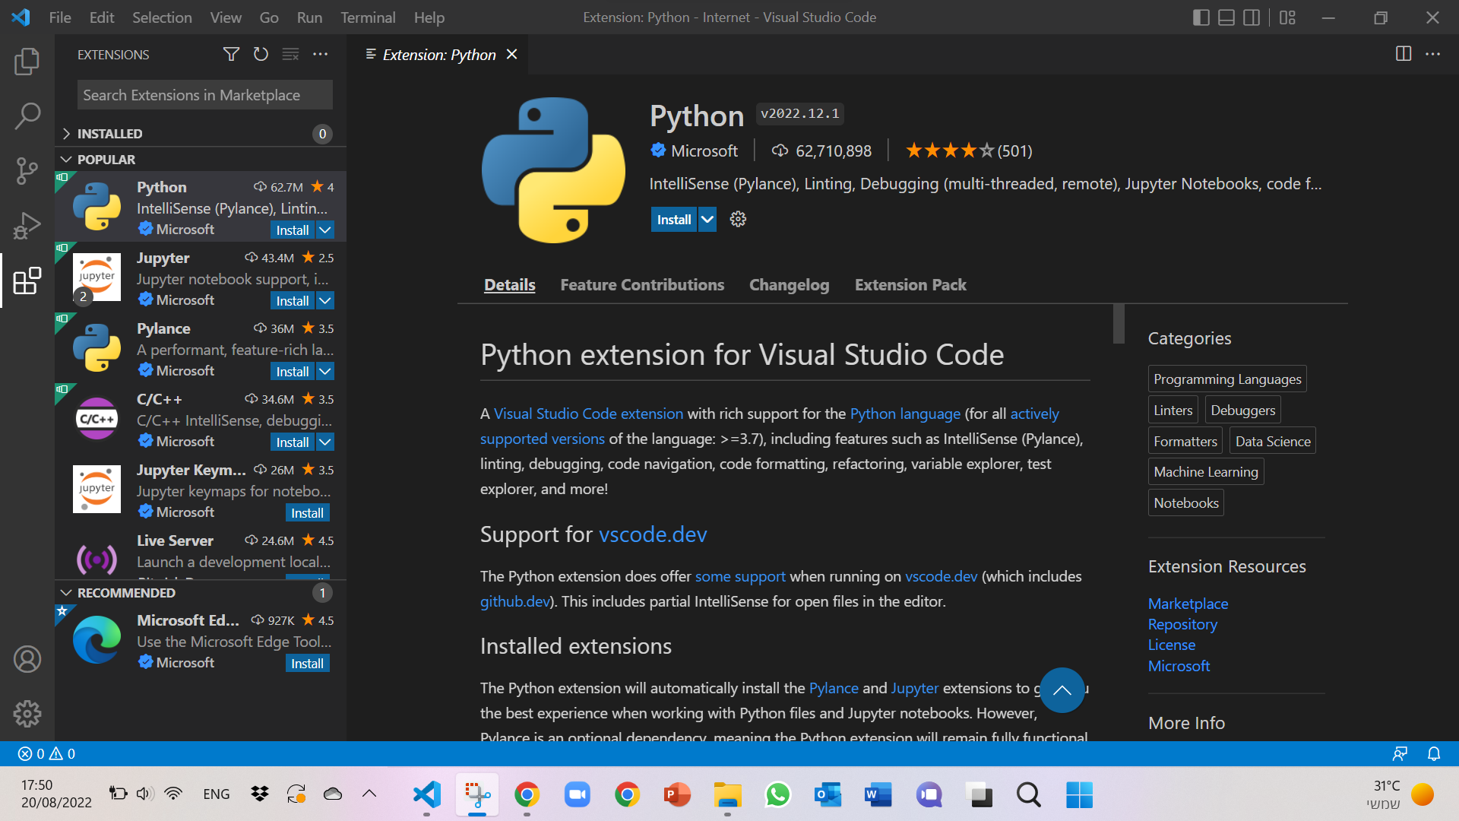Viewport: 1459px width, 821px height.
Task: Expand the INSTALLED section
Action: click(x=201, y=134)
